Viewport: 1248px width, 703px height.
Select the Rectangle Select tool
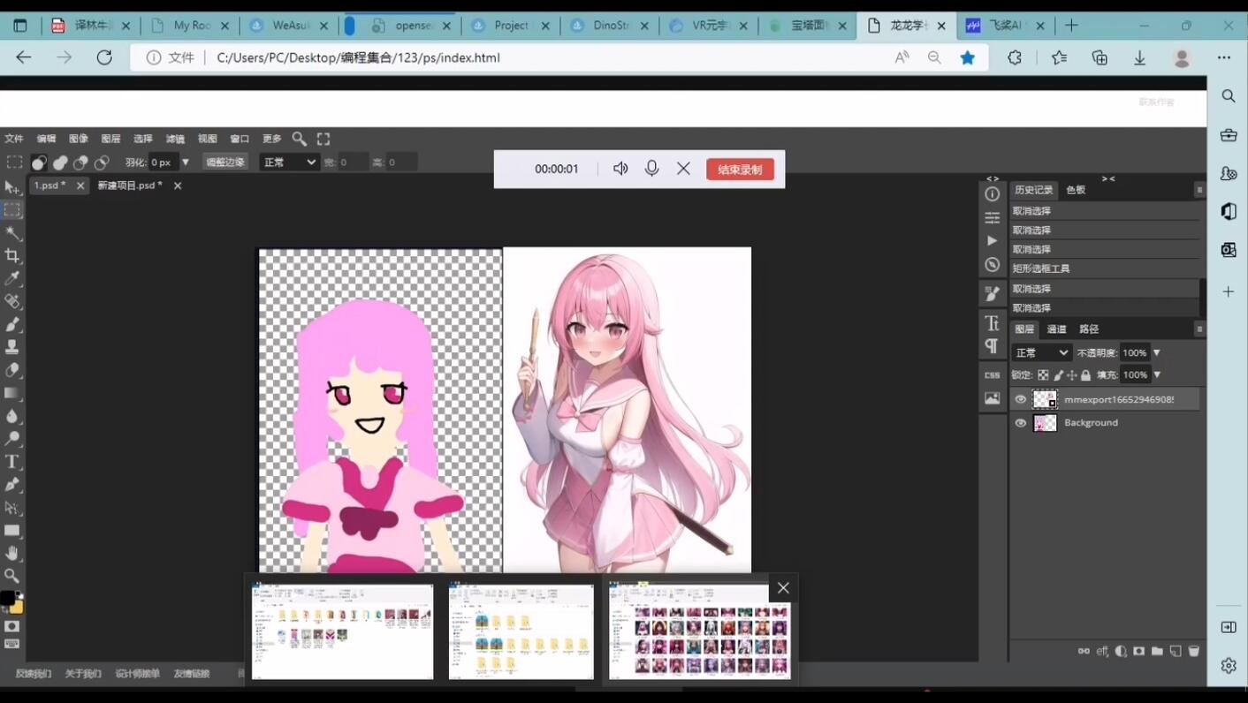coord(12,210)
